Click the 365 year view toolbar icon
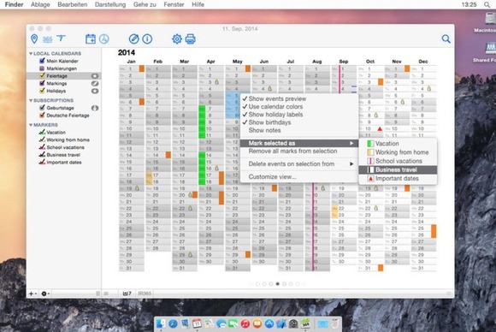 coord(47,39)
